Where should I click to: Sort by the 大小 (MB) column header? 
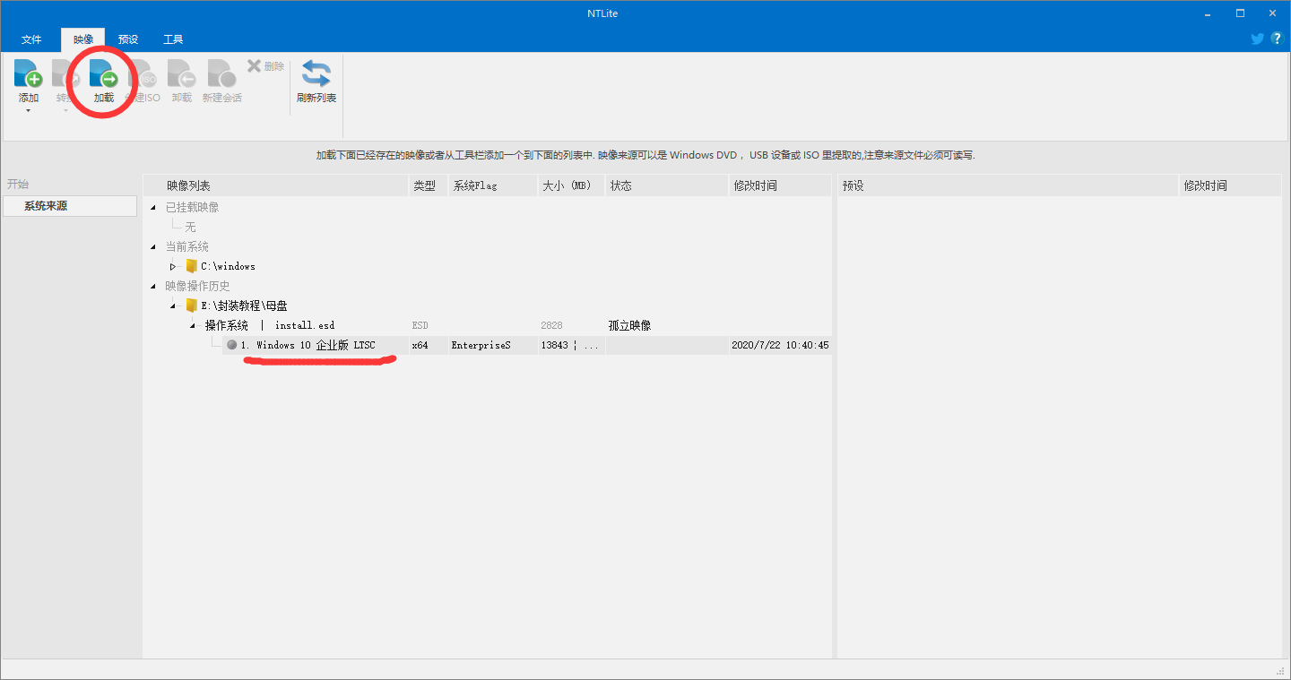570,185
